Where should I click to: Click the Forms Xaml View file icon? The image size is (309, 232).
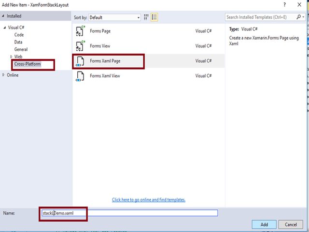(x=80, y=76)
